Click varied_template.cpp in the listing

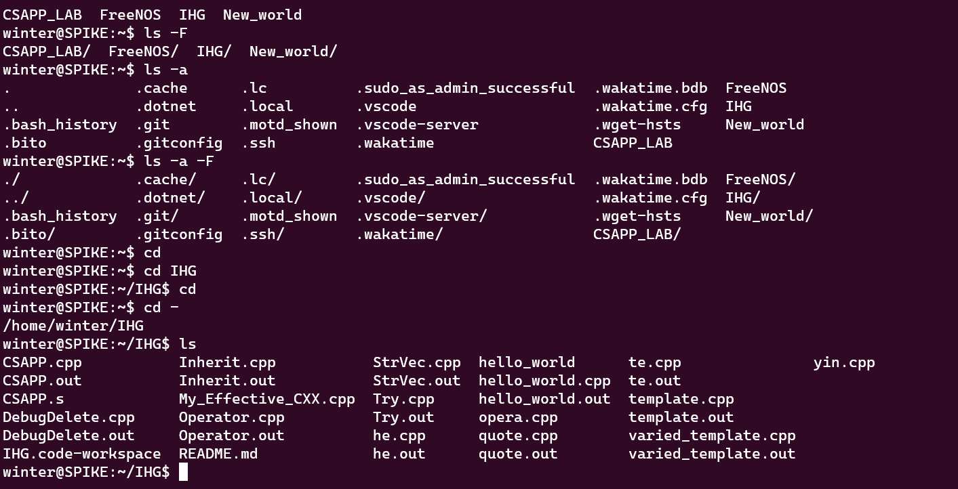click(x=712, y=435)
